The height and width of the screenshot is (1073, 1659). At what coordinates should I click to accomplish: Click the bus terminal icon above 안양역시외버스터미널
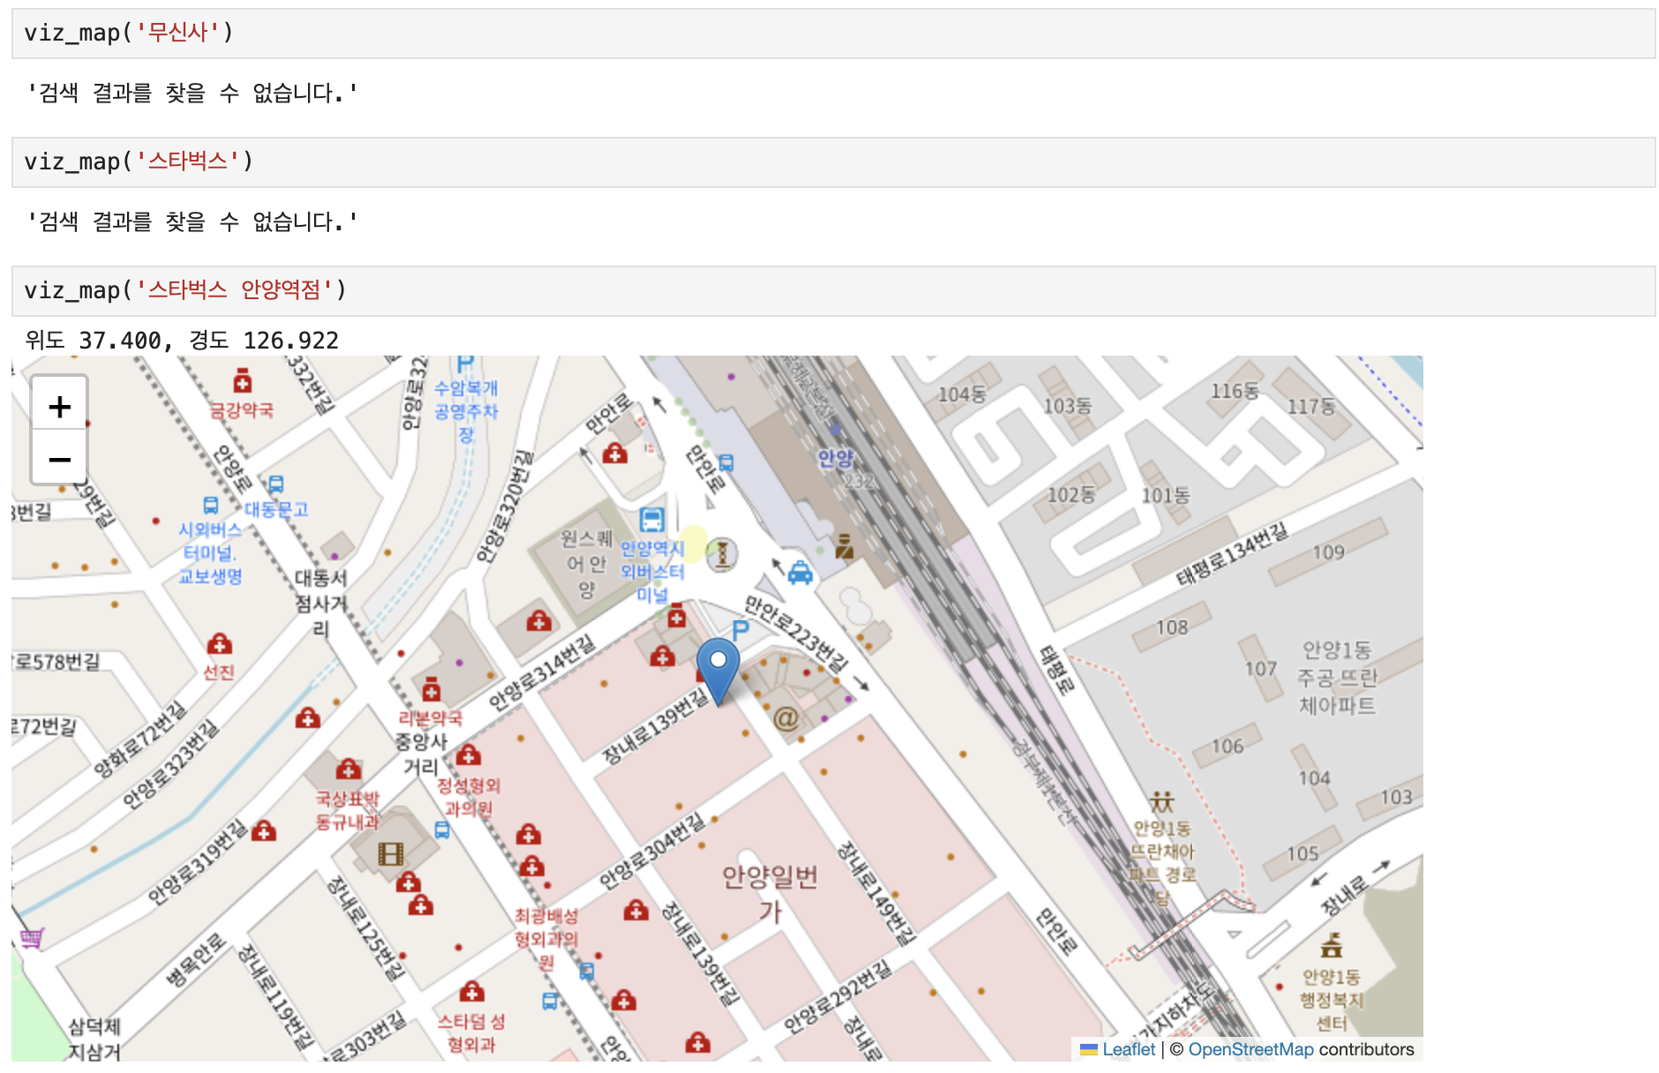pos(651,520)
